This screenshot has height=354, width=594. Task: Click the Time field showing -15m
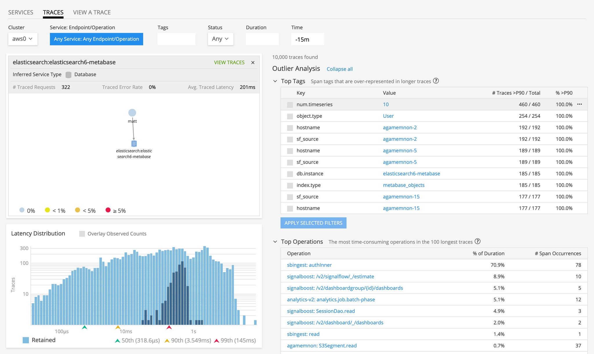click(307, 39)
